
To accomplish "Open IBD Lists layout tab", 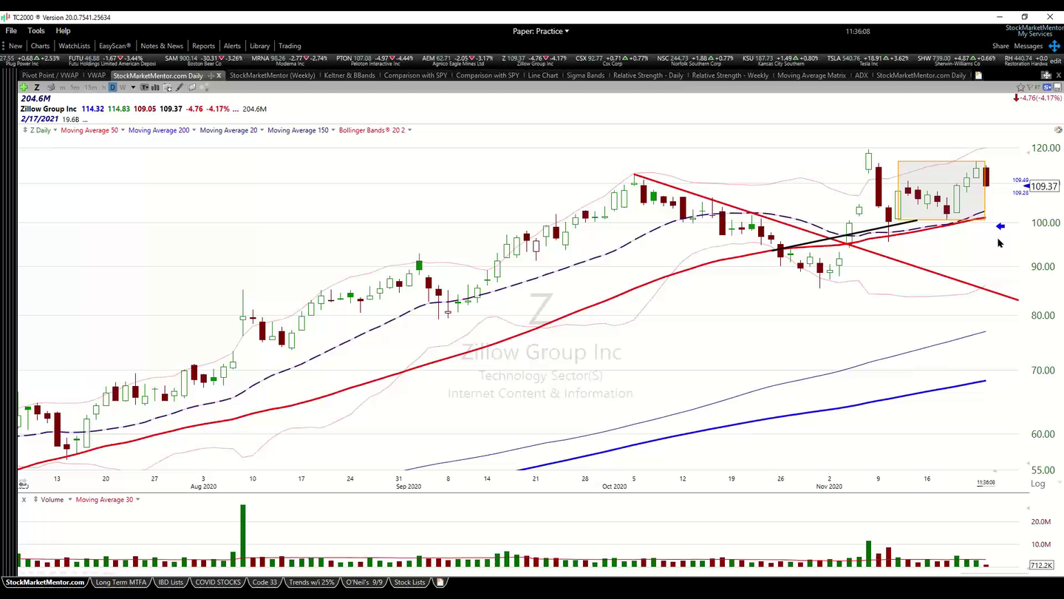I will click(171, 582).
